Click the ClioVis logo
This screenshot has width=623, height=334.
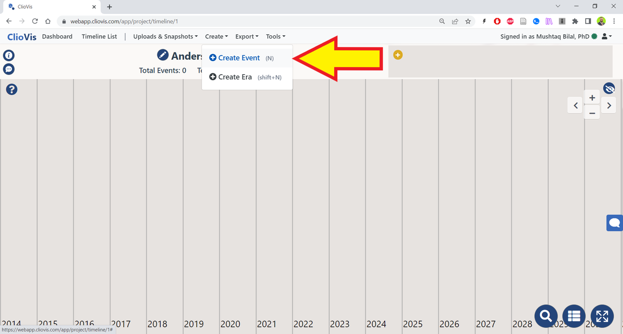point(22,37)
